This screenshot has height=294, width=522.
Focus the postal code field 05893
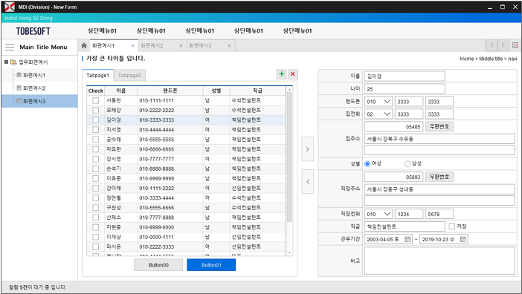pyautogui.click(x=393, y=177)
